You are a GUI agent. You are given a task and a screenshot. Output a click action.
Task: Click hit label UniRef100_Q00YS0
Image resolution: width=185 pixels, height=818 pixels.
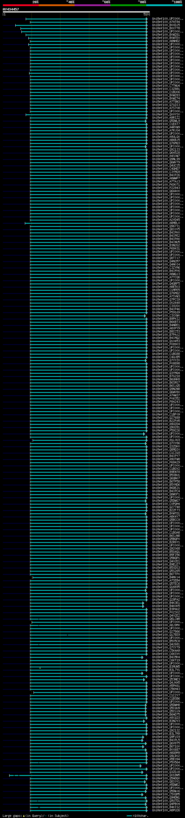(166, 114)
